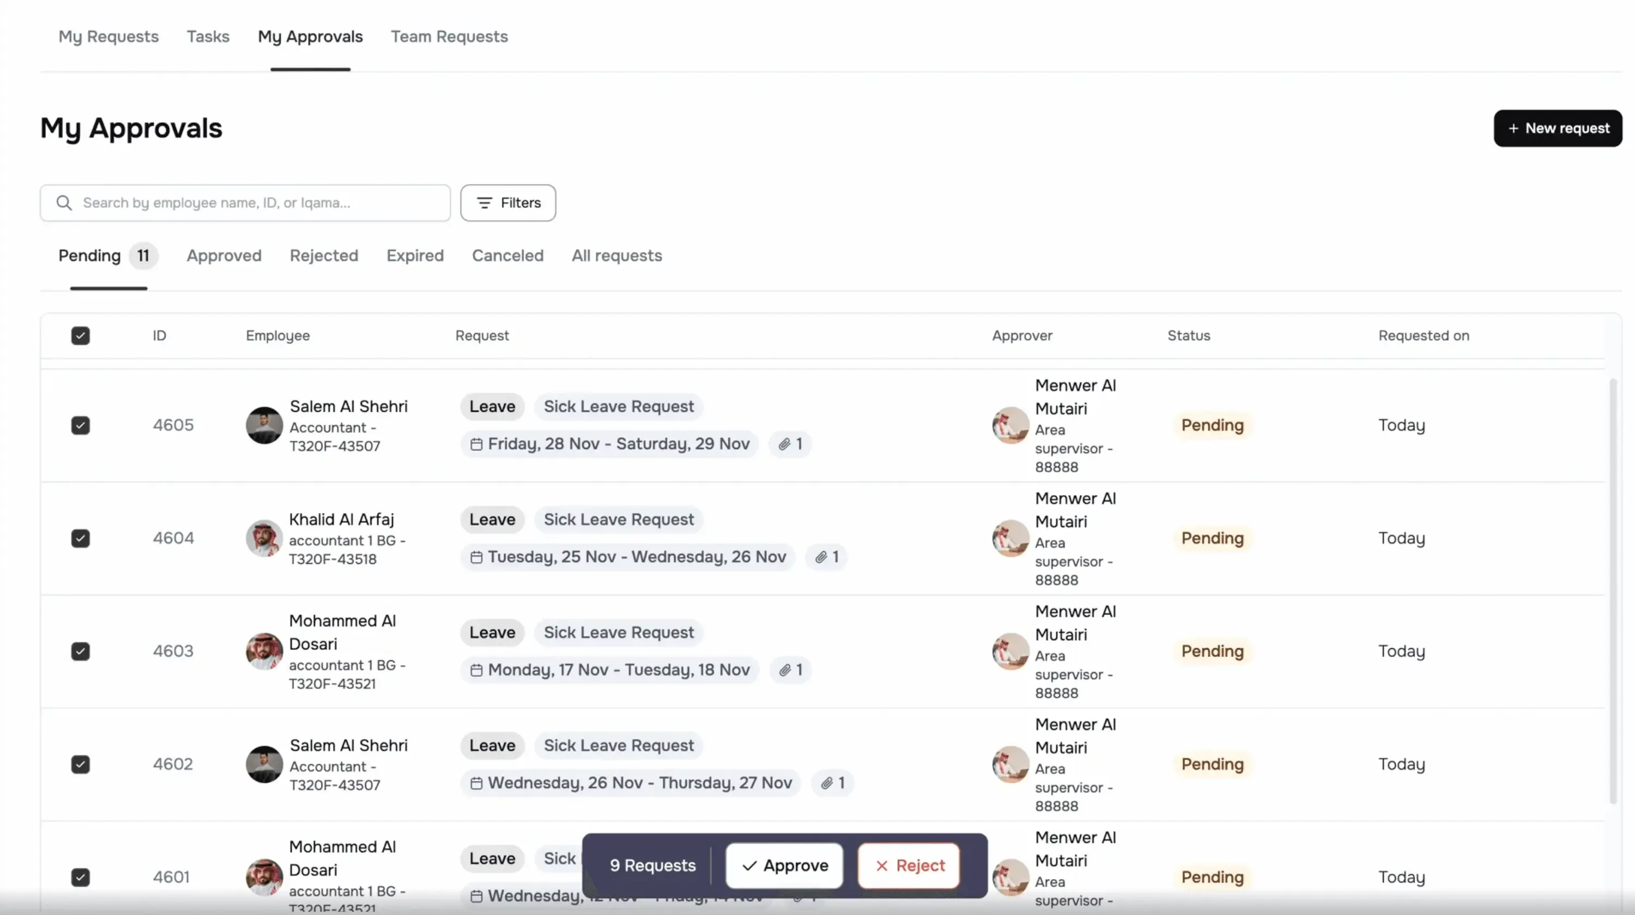
Task: Click attachment icon on request 4602
Action: [827, 783]
